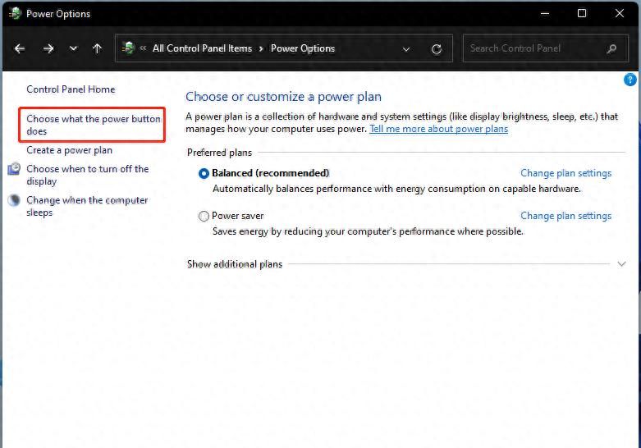Expand Show additional plans chevron
The height and width of the screenshot is (448, 641).
[621, 264]
